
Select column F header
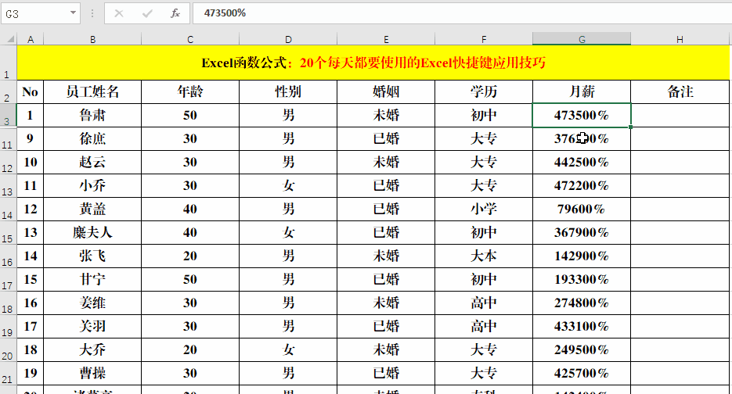[484, 40]
